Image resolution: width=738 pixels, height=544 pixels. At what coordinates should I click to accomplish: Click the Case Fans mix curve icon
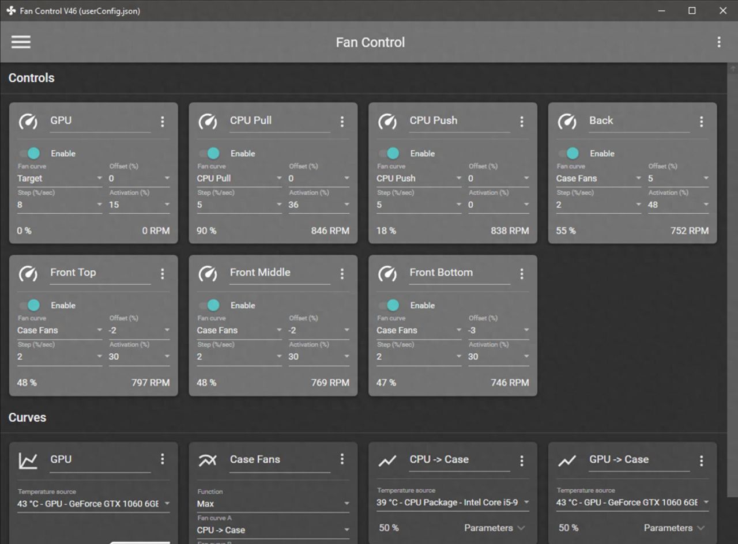[208, 460]
